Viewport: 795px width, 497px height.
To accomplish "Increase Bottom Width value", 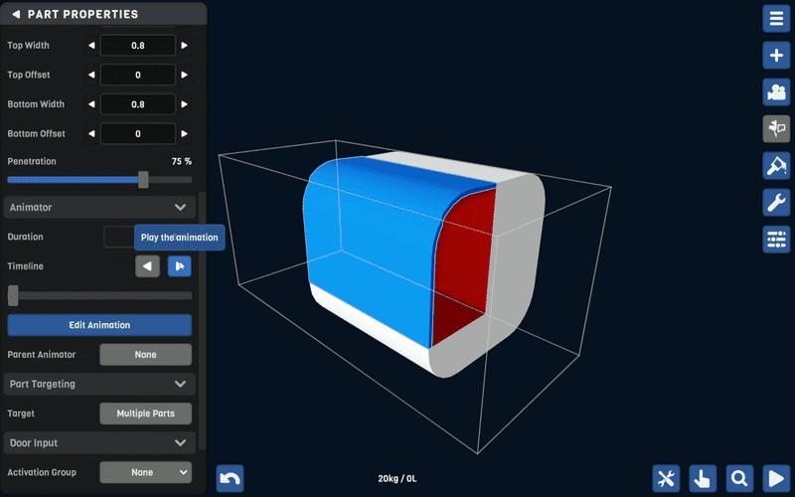I will point(185,104).
